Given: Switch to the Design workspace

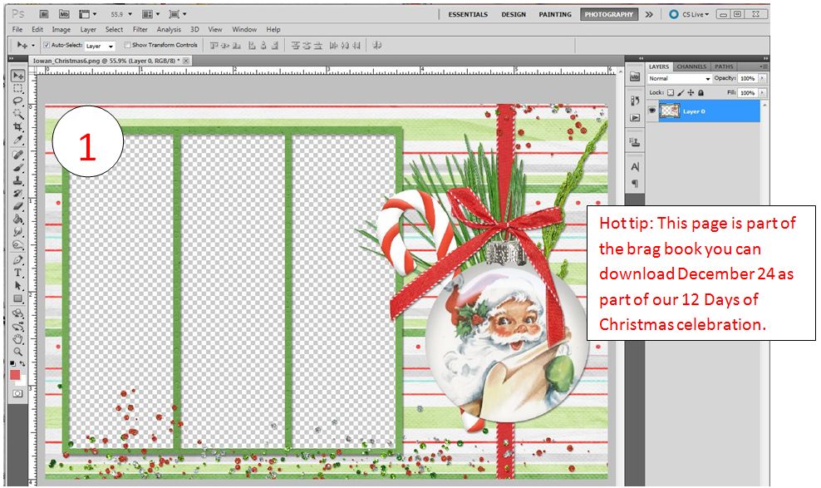Looking at the screenshot, I should [514, 15].
